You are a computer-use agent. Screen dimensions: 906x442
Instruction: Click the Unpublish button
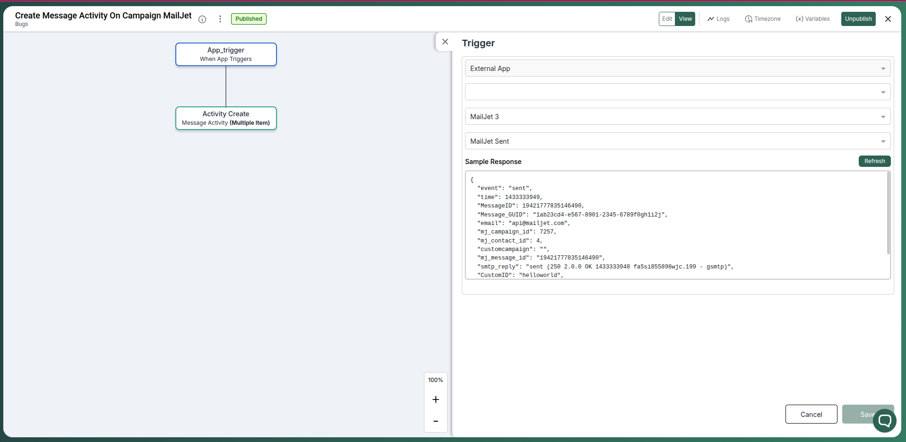pos(858,19)
